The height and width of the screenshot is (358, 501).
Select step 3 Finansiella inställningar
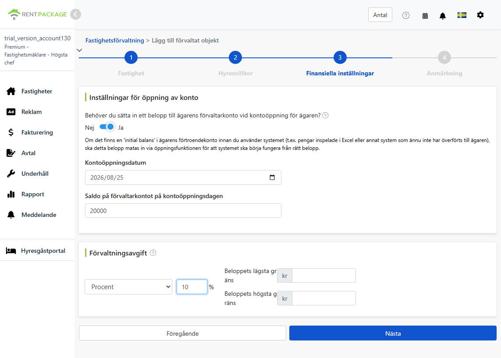coord(340,57)
